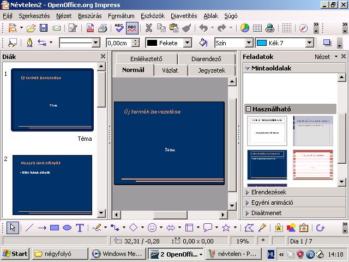Screen dimensions: 349x262
Task: Click the Windows Start button
Action: click(15, 254)
